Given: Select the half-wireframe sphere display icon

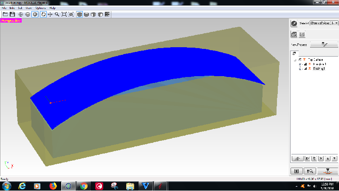Looking at the screenshot, I should 28,14.
